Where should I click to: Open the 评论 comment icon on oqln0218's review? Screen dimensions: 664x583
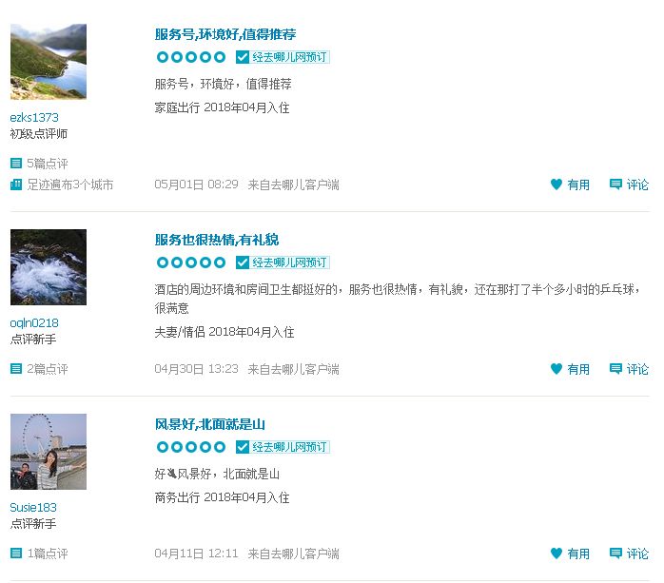coord(615,369)
